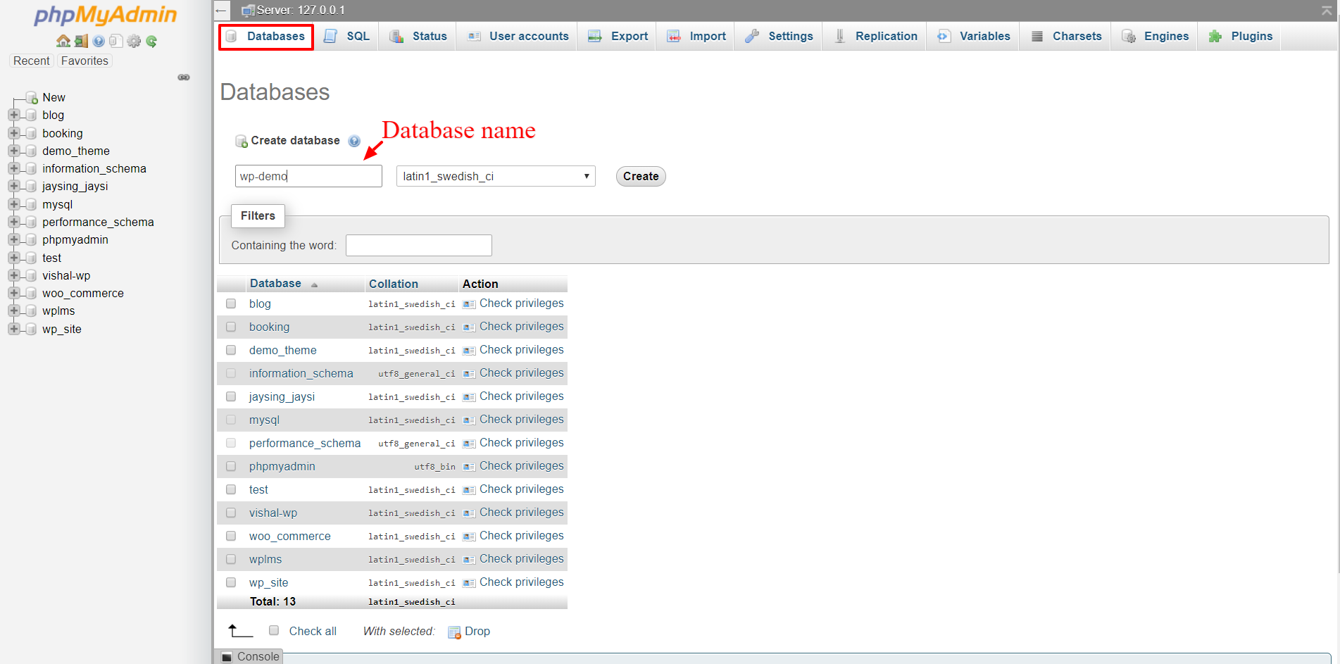The width and height of the screenshot is (1340, 664).
Task: Select the vishal-wp row checkbox
Action: click(x=231, y=513)
